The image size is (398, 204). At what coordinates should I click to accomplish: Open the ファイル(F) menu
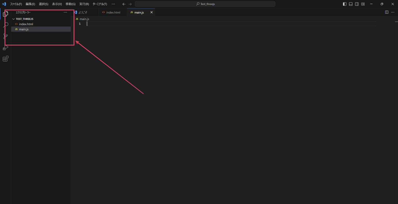16,4
